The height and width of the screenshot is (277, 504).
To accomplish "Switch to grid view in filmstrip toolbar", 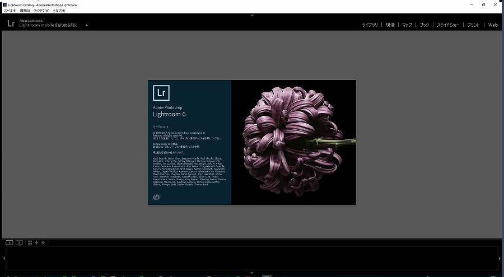I will point(30,242).
